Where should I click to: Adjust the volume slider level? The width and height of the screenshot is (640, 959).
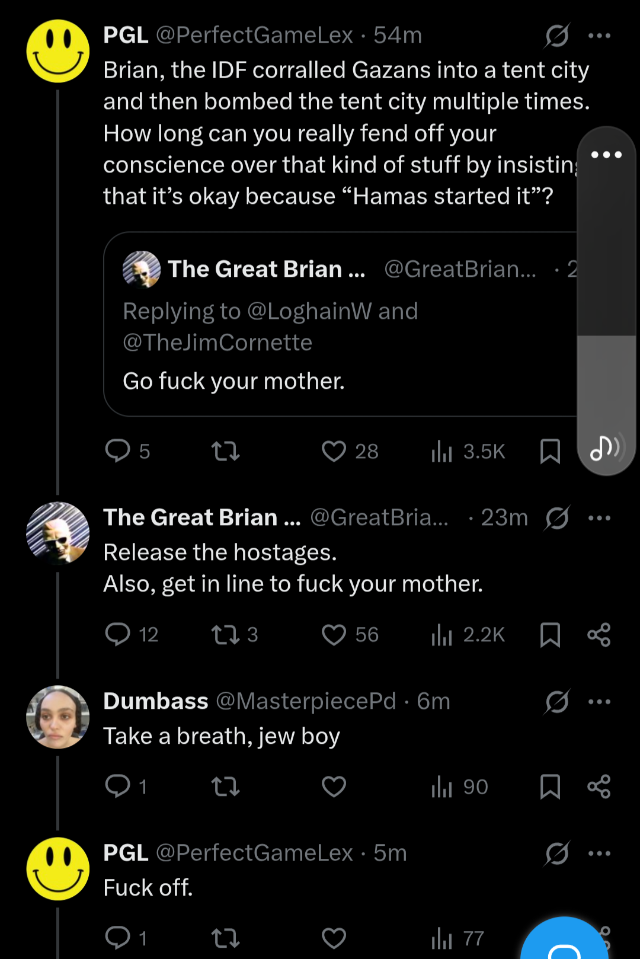tap(606, 335)
